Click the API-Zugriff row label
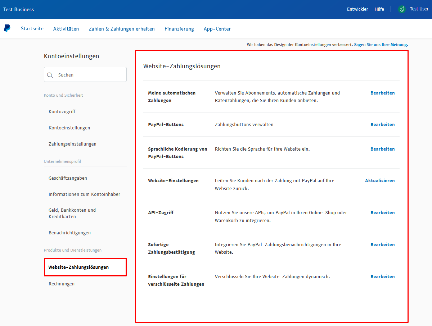Image resolution: width=432 pixels, height=326 pixels. pos(161,212)
